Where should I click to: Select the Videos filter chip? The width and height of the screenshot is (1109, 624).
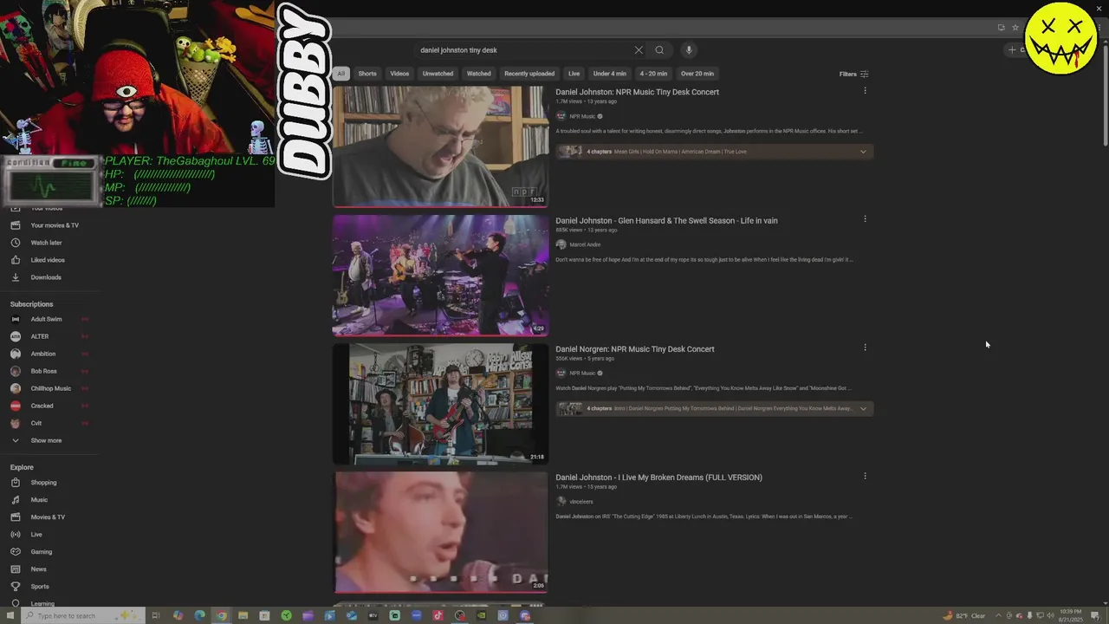point(399,74)
